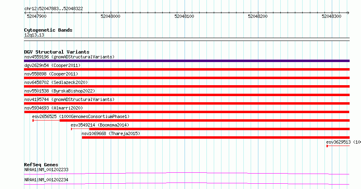
Task: Select the thick red bar of esv3549214
Action: pos(219,129)
